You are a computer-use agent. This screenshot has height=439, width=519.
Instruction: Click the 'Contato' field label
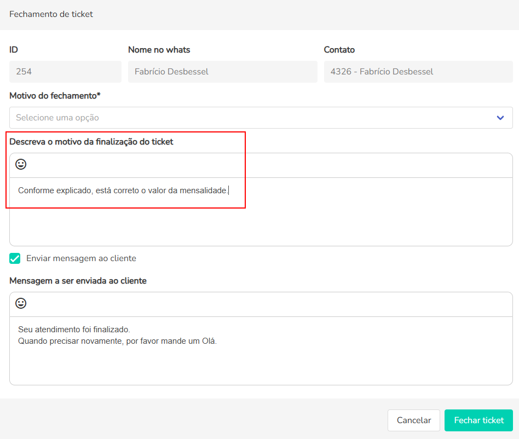click(x=339, y=50)
